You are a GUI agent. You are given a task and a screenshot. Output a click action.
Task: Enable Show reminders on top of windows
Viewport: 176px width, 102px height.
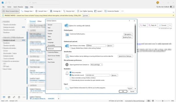tap(70, 78)
